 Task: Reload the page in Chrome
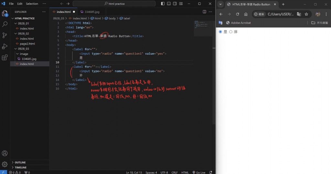pyautogui.click(x=238, y=14)
